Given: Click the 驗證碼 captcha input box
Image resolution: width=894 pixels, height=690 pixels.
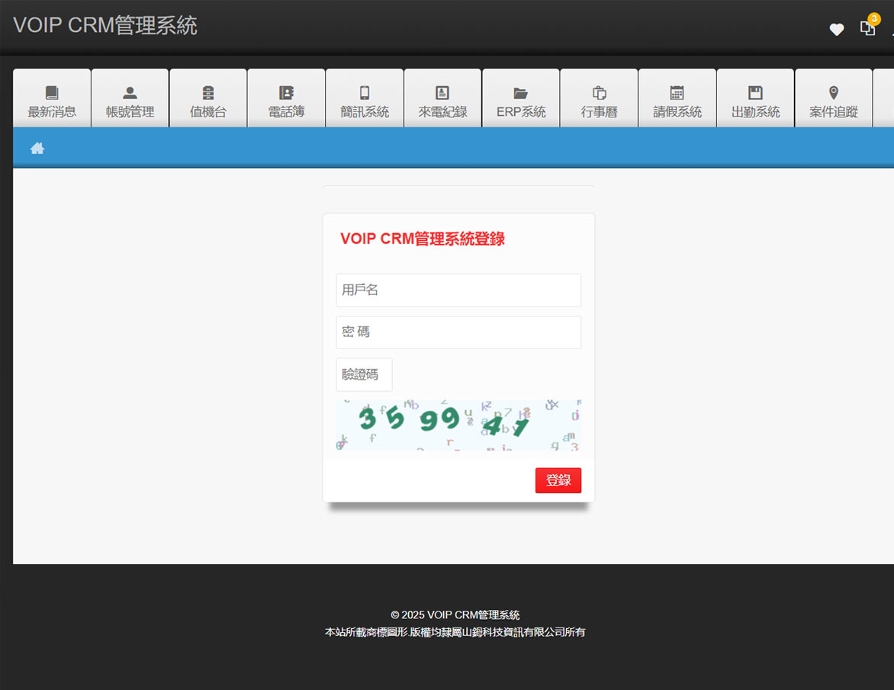Looking at the screenshot, I should pos(364,375).
